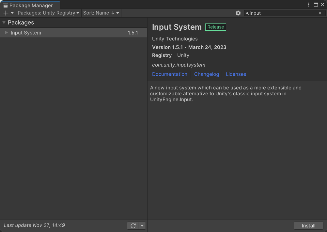Click the Input System title heading

[177, 27]
